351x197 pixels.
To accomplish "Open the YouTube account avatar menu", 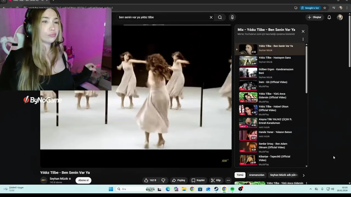I will click(x=340, y=17).
